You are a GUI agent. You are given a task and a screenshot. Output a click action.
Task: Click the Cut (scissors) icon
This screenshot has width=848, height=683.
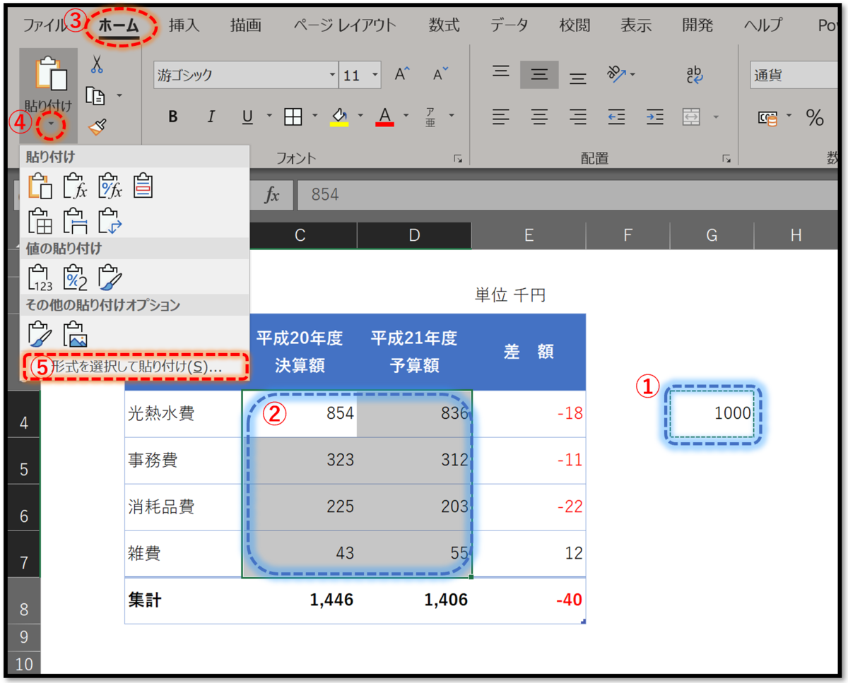click(98, 64)
